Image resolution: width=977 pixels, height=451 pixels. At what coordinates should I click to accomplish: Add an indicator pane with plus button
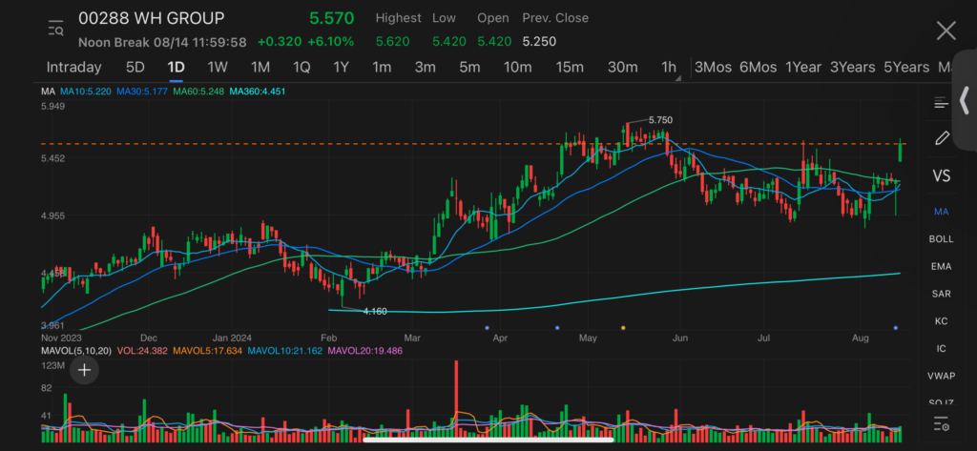click(84, 370)
